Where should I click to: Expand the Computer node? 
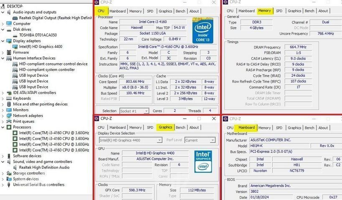click(3, 24)
